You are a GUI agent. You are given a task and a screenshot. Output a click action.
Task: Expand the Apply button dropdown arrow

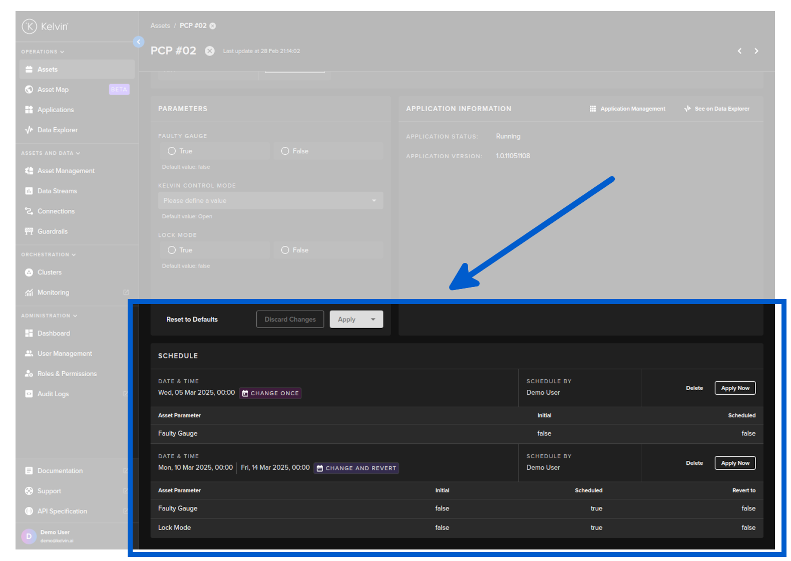coord(373,320)
